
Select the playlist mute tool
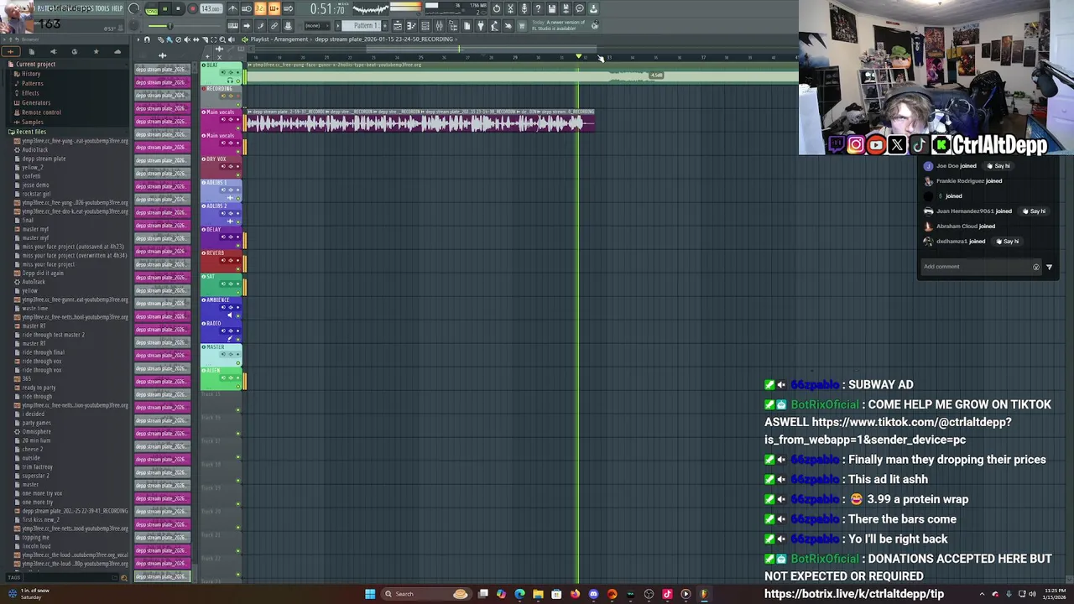tap(187, 39)
